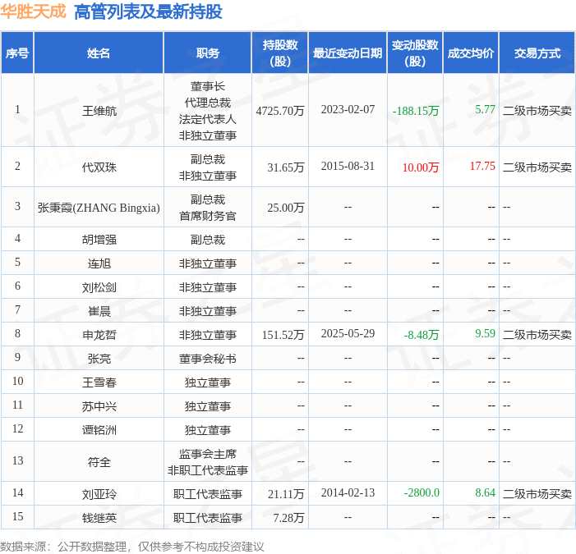Click the holding value 31.65万

click(286, 167)
